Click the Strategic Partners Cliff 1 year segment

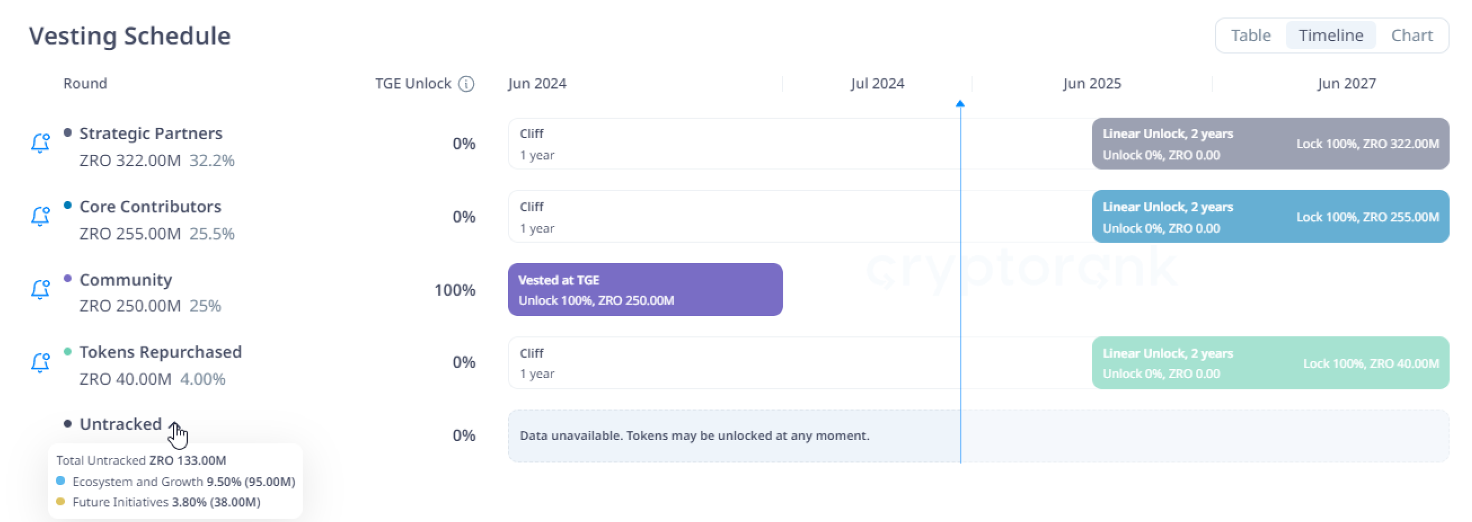(800, 144)
